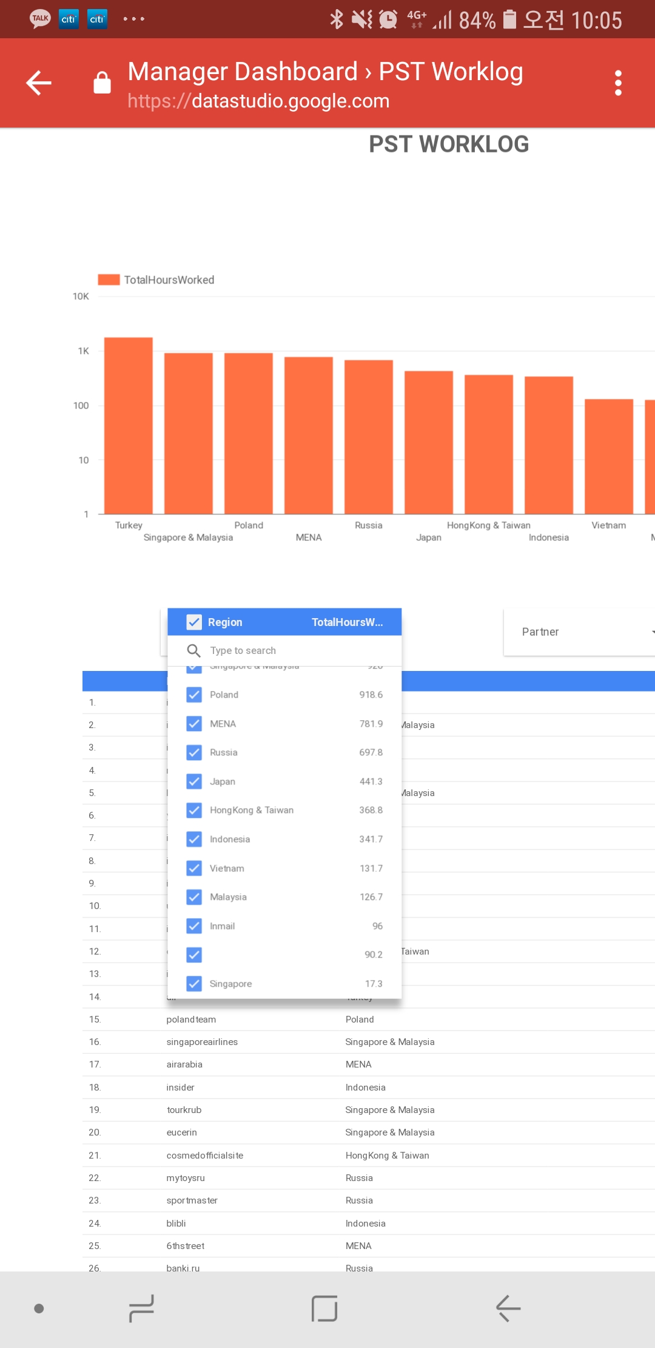Image resolution: width=655 pixels, height=1348 pixels.
Task: Uncheck the Poland region checkbox
Action: [x=194, y=695]
